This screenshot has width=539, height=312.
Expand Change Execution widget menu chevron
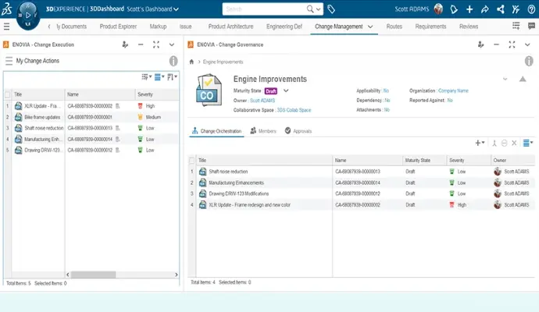(x=172, y=44)
